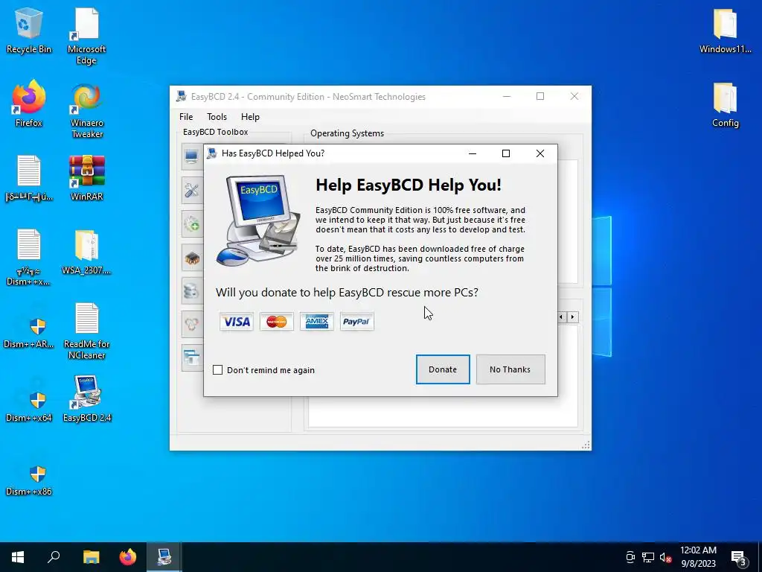Select WinRAR desktop icon
The width and height of the screenshot is (762, 572).
click(x=86, y=177)
